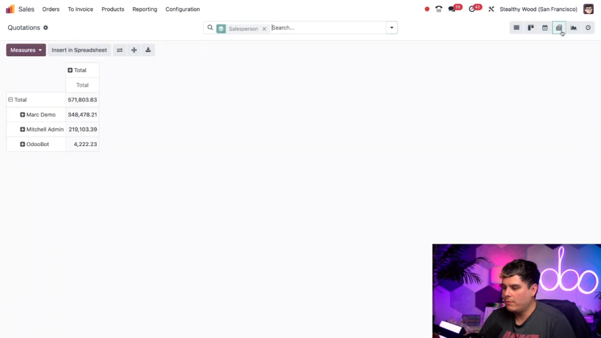601x338 pixels.
Task: Click the Quotations breadcrumb title
Action: 23,28
